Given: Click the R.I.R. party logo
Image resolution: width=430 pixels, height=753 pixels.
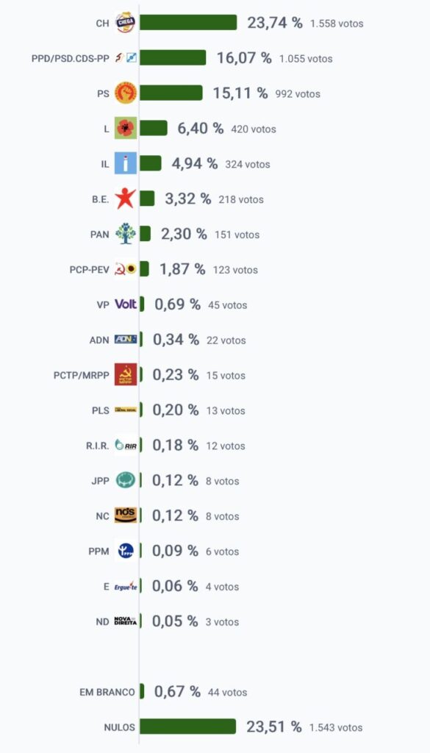Looking at the screenshot, I should coord(126,445).
